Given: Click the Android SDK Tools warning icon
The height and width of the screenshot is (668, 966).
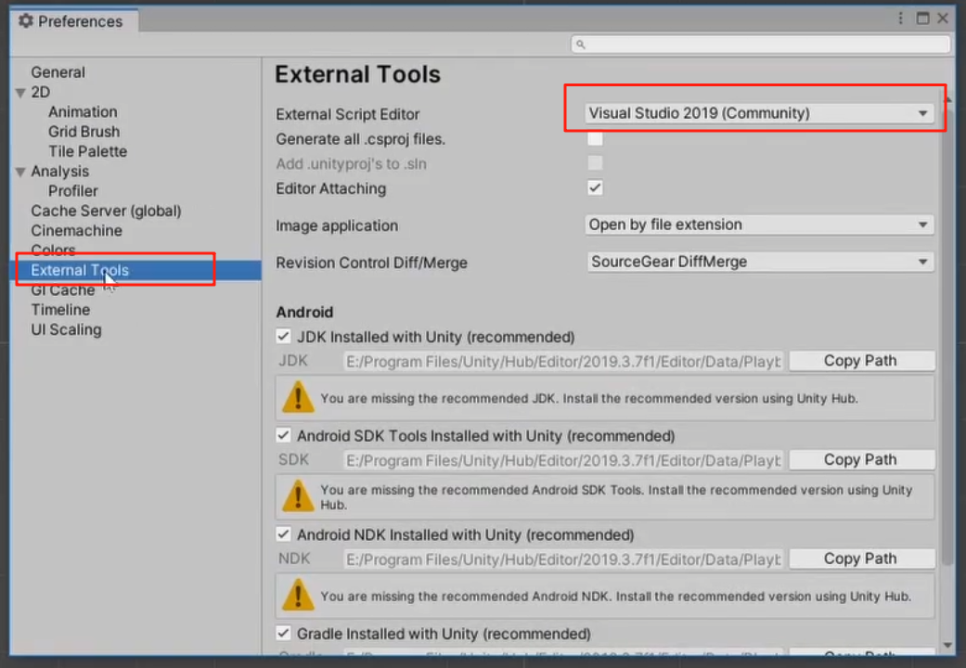Looking at the screenshot, I should [298, 496].
